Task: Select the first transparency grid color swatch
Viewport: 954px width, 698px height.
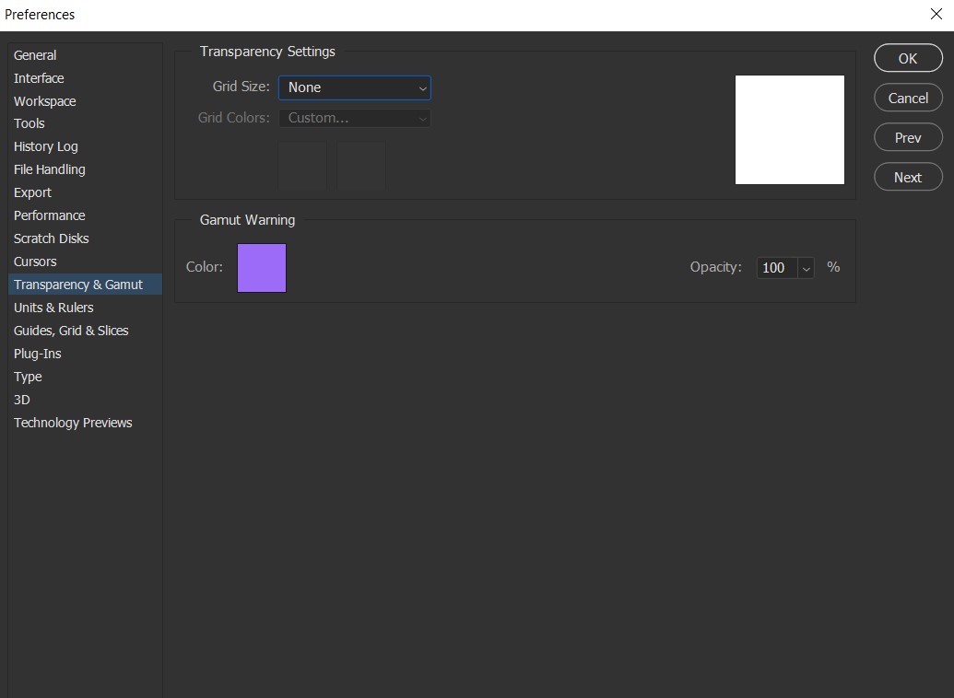Action: (302, 166)
